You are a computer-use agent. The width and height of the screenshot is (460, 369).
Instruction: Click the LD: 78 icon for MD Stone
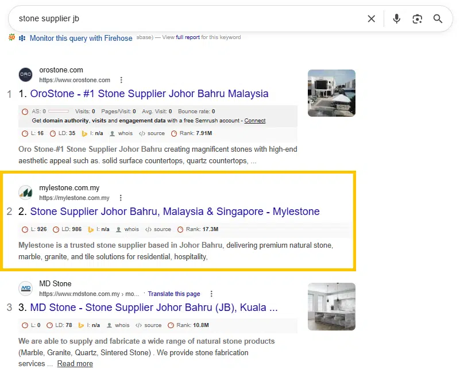[49, 325]
